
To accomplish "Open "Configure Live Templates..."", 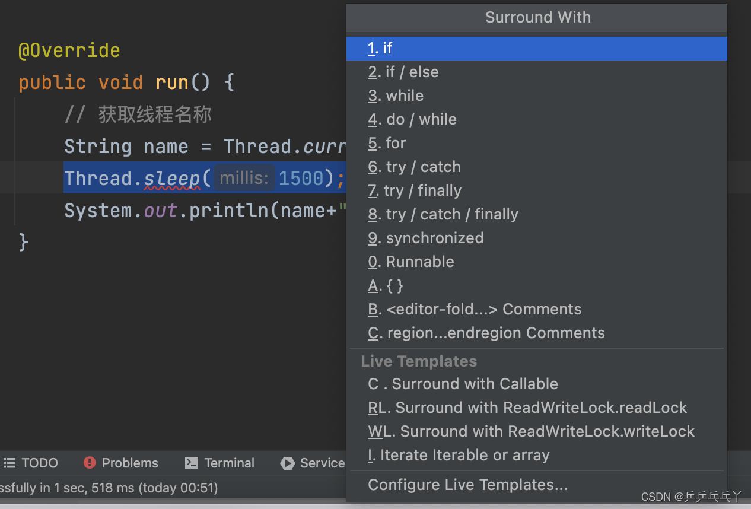I will pyautogui.click(x=467, y=485).
